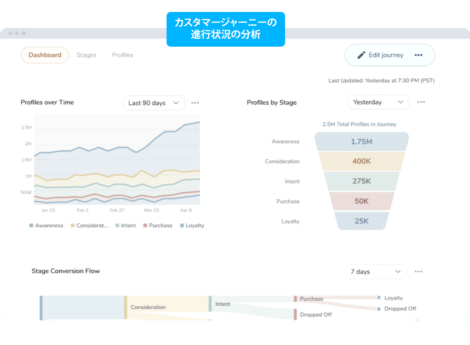Expand the 7 days dropdown
The image size is (470, 345).
coord(376,272)
